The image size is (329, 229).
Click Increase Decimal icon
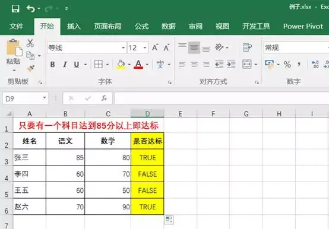coord(315,64)
